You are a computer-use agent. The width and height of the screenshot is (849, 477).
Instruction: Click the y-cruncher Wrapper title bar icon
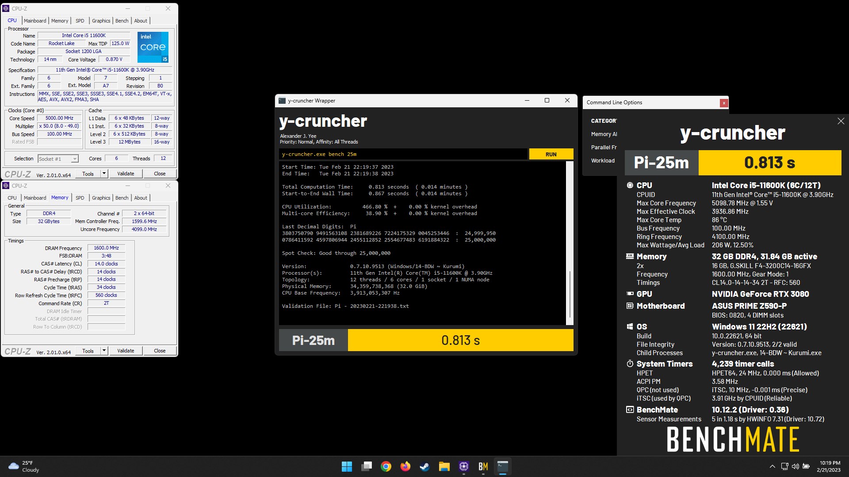click(x=282, y=101)
